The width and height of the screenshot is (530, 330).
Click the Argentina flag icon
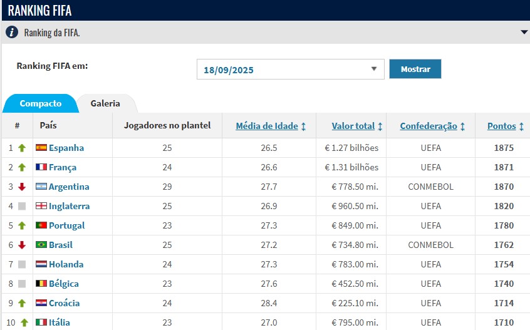pyautogui.click(x=41, y=187)
